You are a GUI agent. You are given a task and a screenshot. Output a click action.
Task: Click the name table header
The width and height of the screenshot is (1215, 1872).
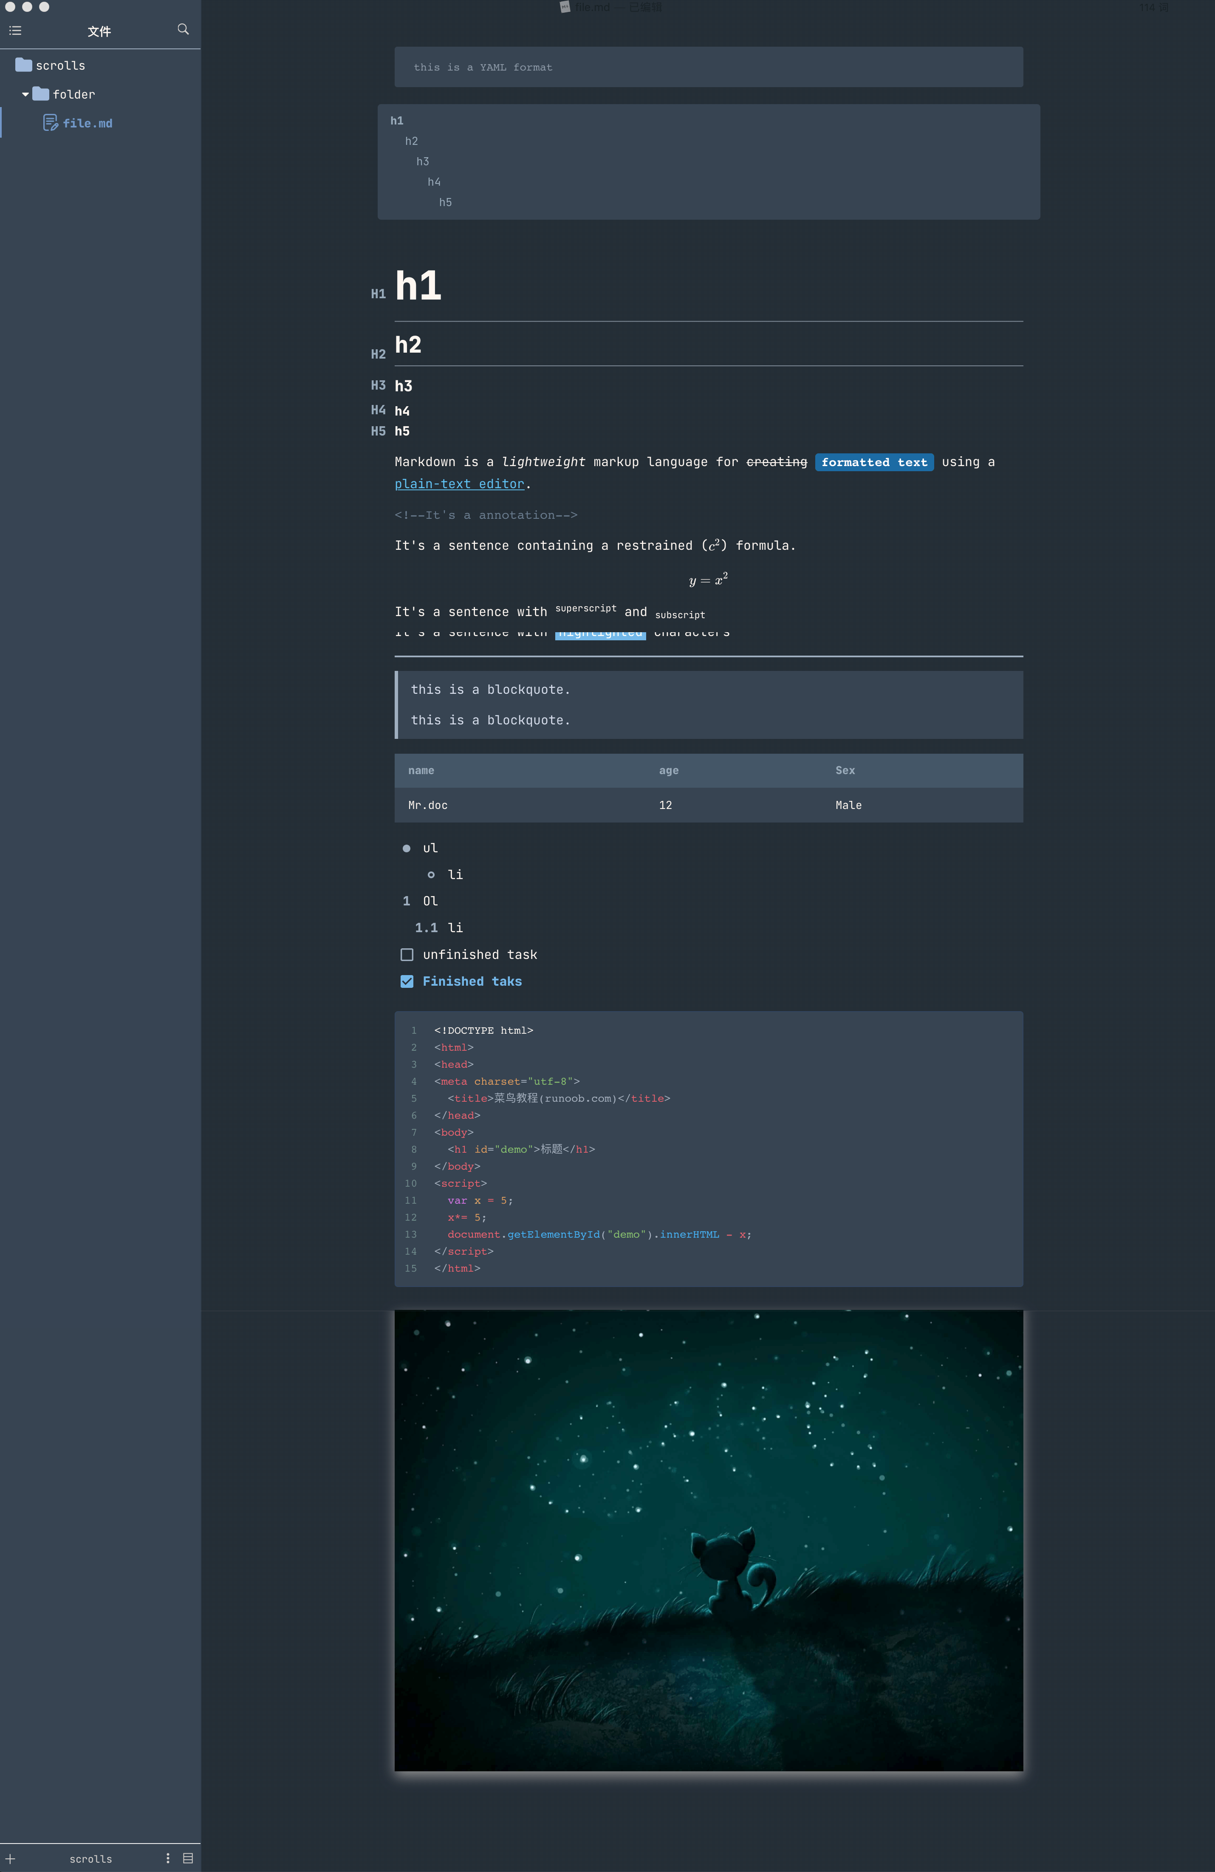[x=421, y=771]
